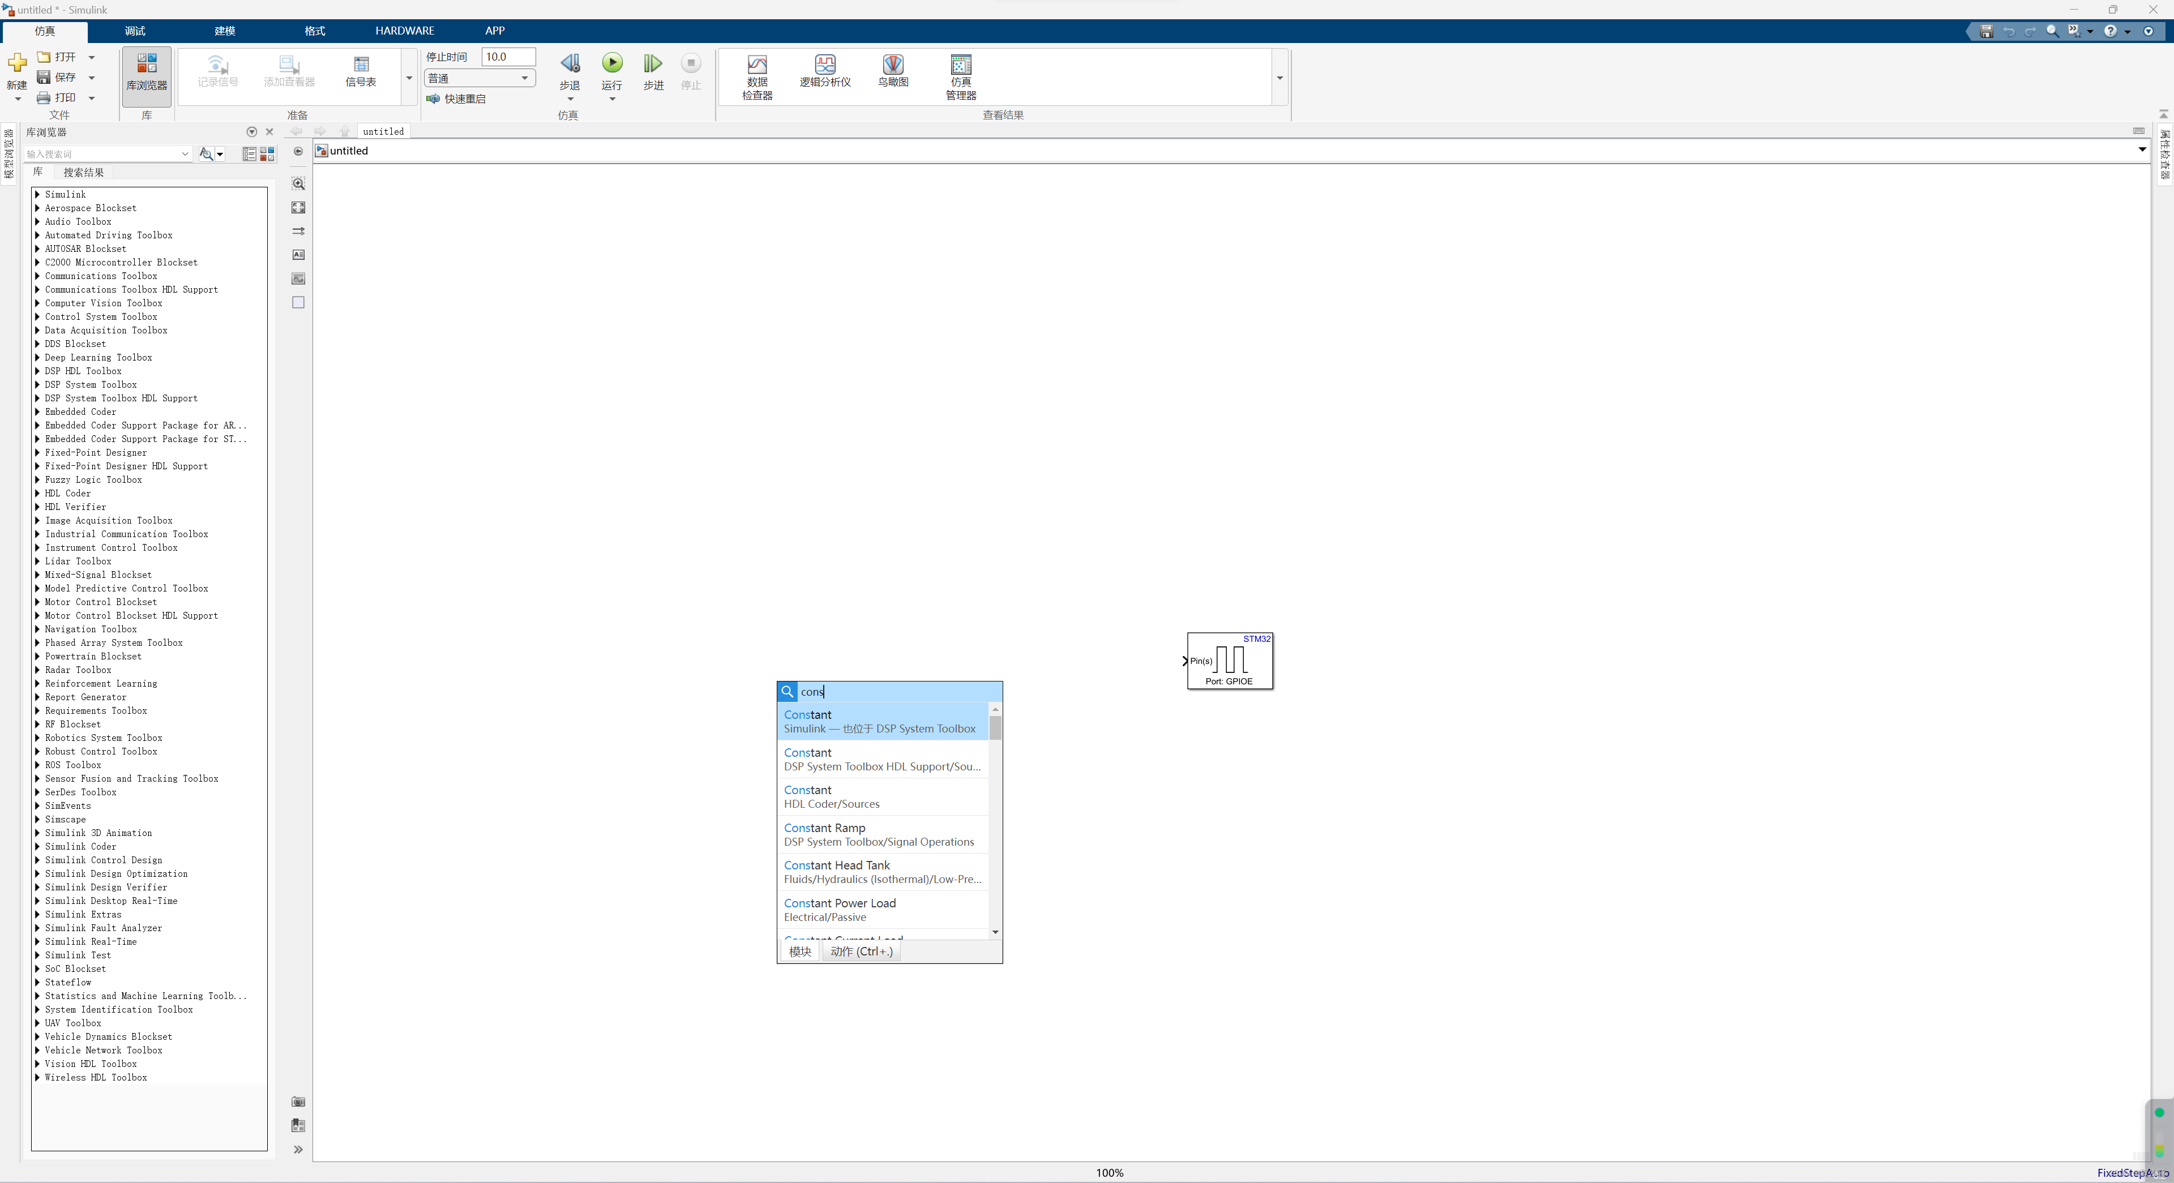Click the Fast Restart toggle

coord(456,98)
